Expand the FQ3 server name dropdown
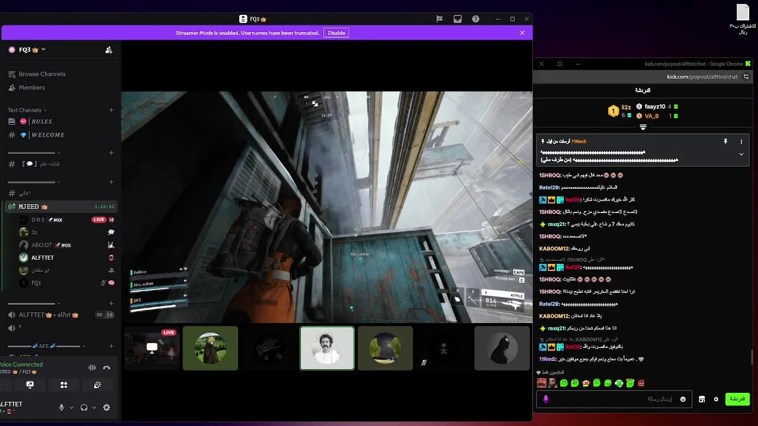This screenshot has width=758, height=426. (x=43, y=50)
